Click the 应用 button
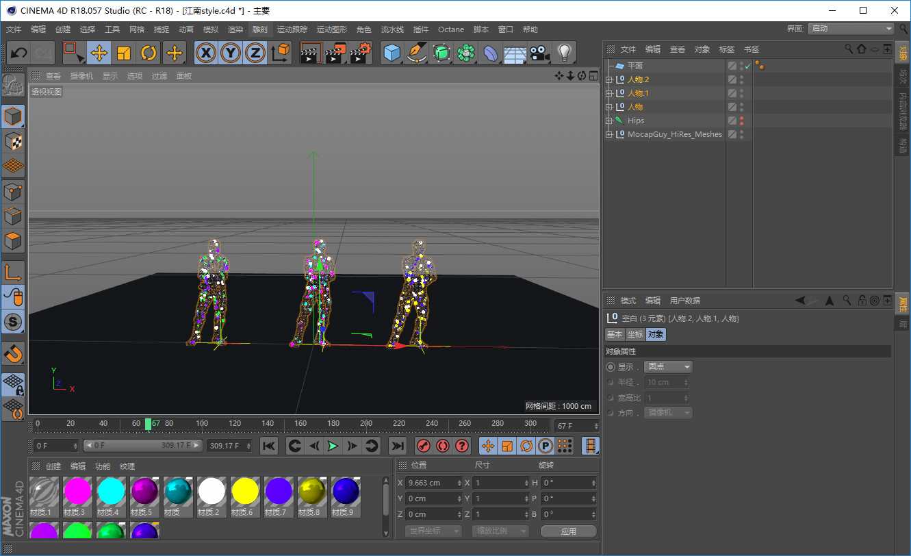The image size is (911, 556). (568, 531)
